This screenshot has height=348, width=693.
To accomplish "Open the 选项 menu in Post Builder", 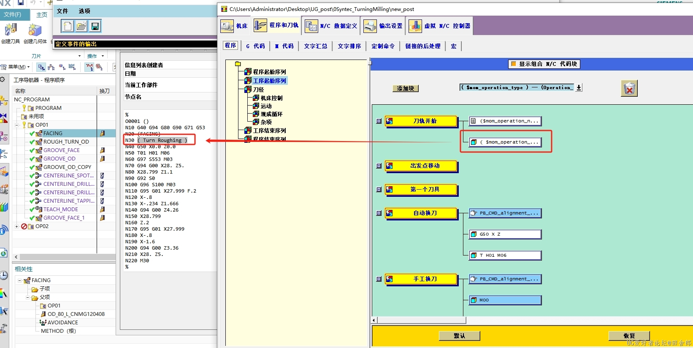I will (84, 11).
